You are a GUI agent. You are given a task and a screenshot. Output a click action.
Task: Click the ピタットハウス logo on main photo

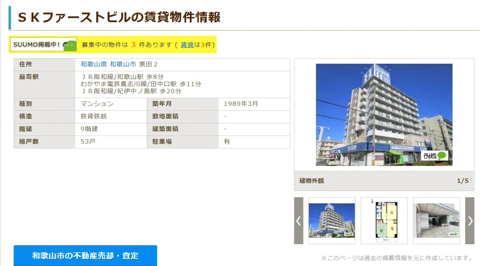[434, 156]
